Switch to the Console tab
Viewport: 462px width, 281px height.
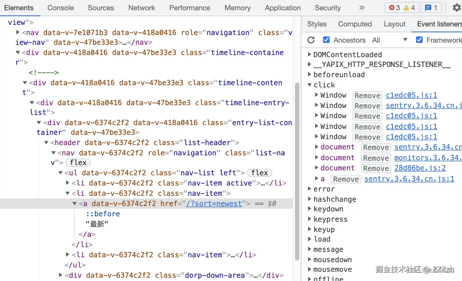click(61, 8)
